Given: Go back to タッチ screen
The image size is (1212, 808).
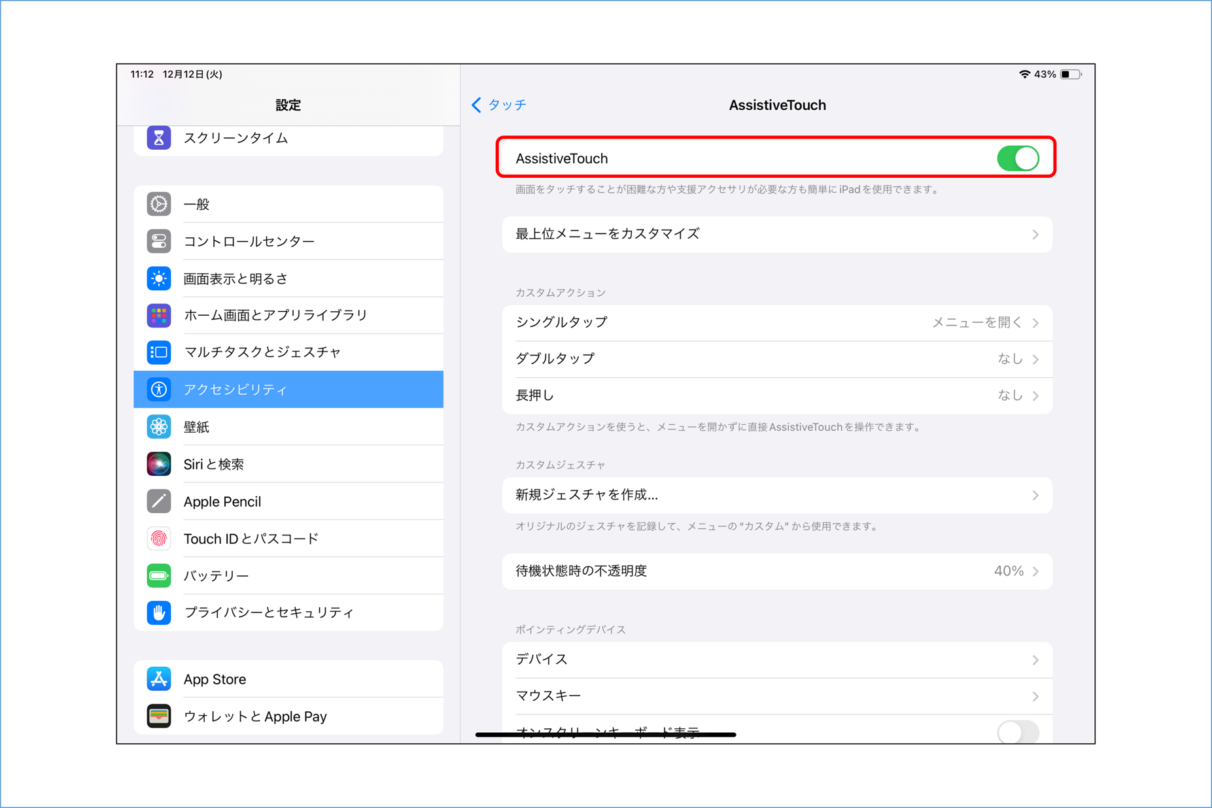Looking at the screenshot, I should (x=499, y=105).
